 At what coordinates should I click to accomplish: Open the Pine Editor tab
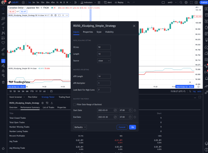tap(33, 97)
